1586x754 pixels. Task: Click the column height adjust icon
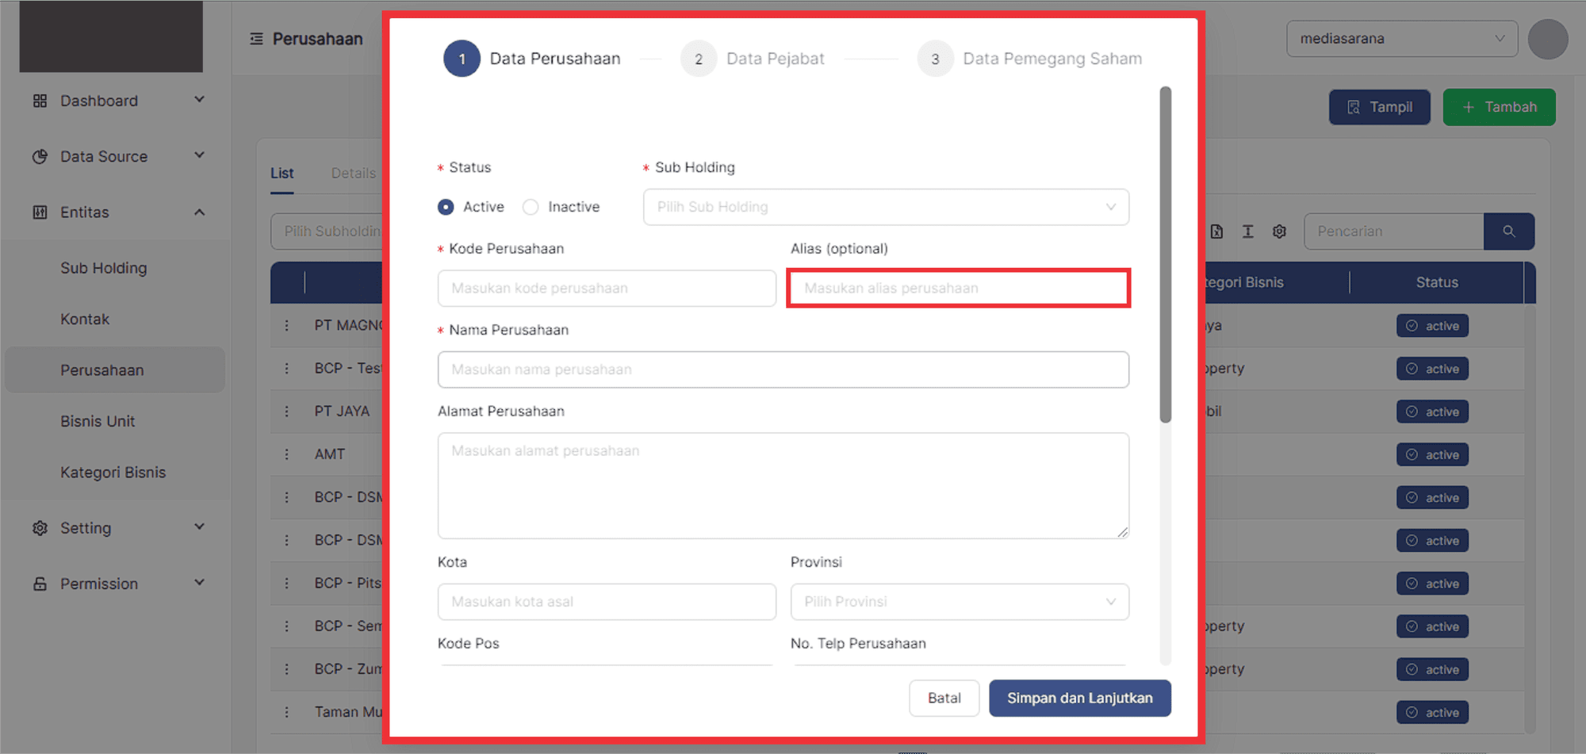coord(1247,232)
